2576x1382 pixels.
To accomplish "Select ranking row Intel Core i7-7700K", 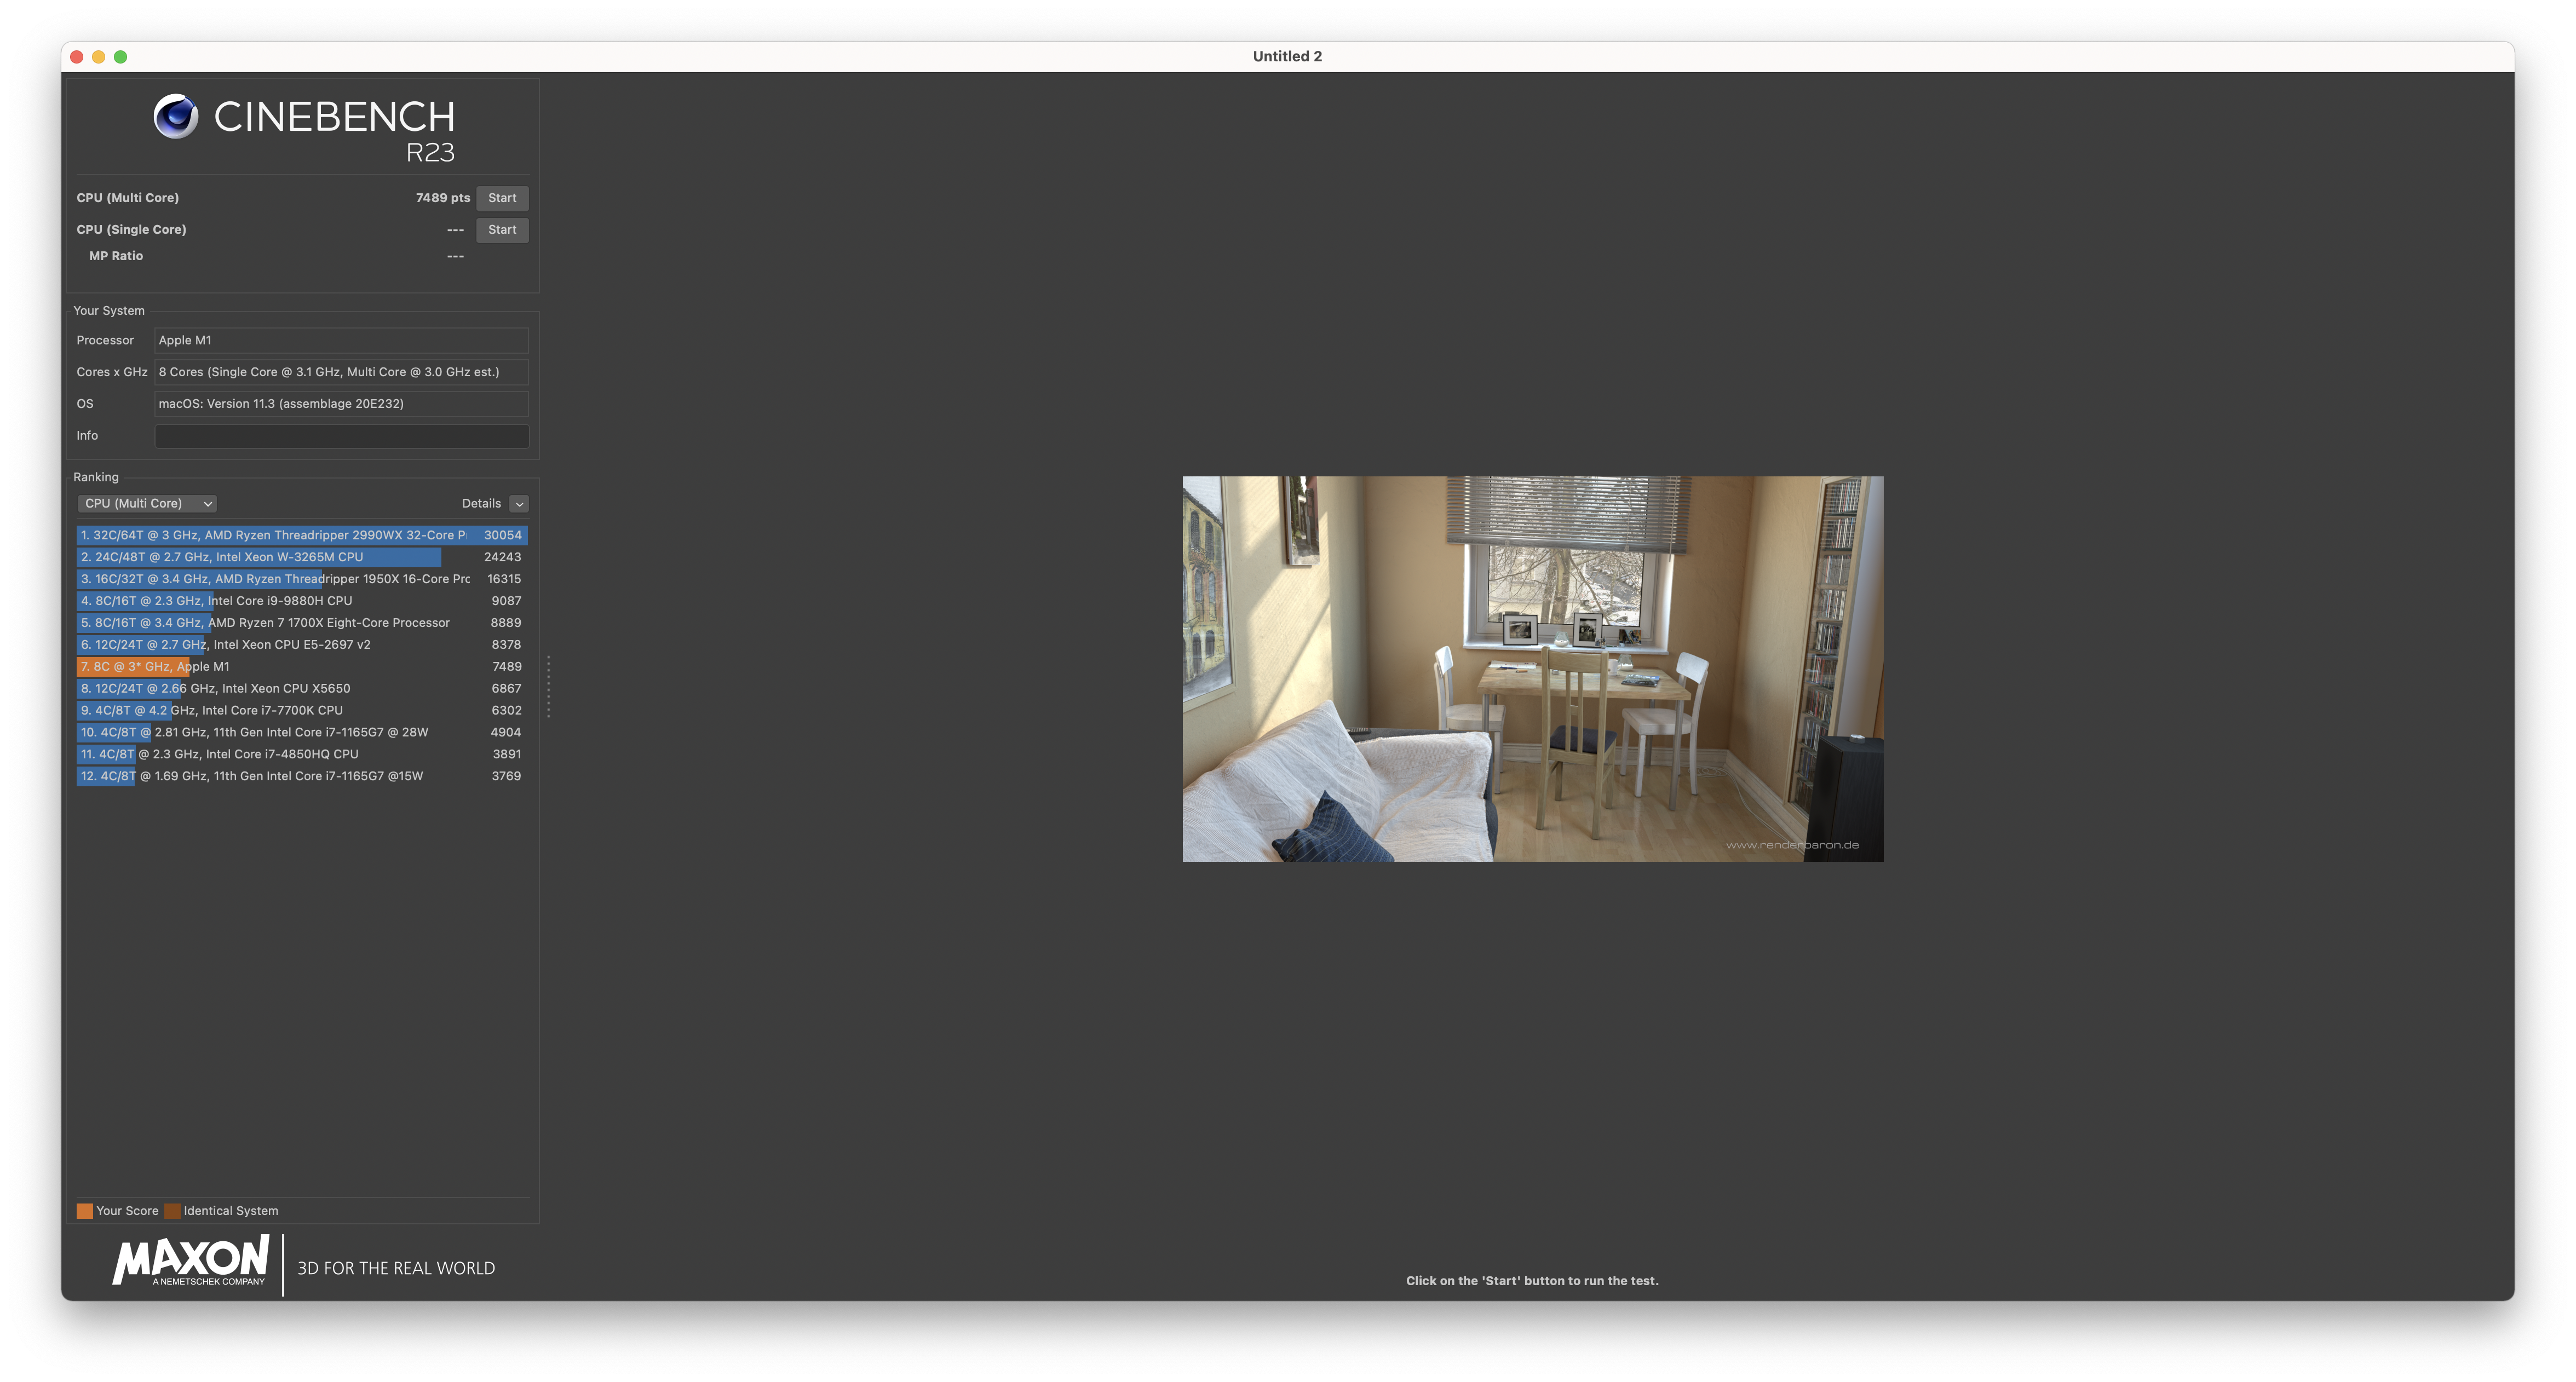I will [302, 711].
